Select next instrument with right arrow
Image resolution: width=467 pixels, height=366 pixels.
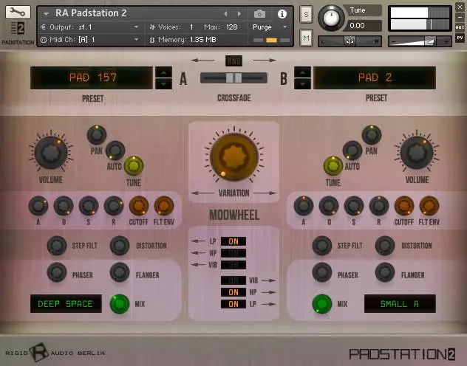coord(239,14)
